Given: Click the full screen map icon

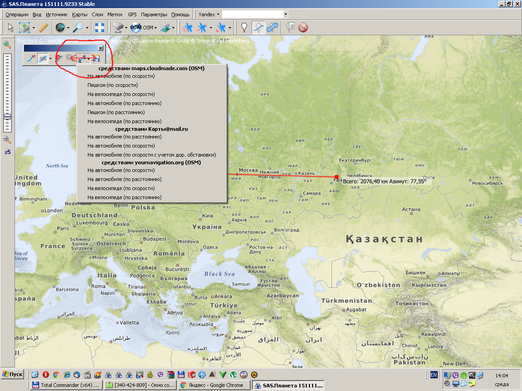Looking at the screenshot, I should click(100, 28).
